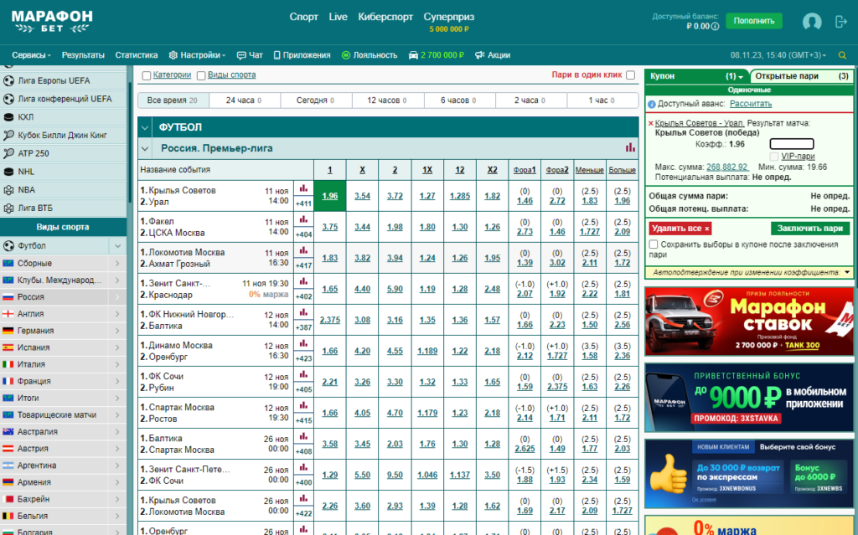Image resolution: width=858 pixels, height=535 pixels.
Task: Open Лояльность program item
Action: [370, 55]
